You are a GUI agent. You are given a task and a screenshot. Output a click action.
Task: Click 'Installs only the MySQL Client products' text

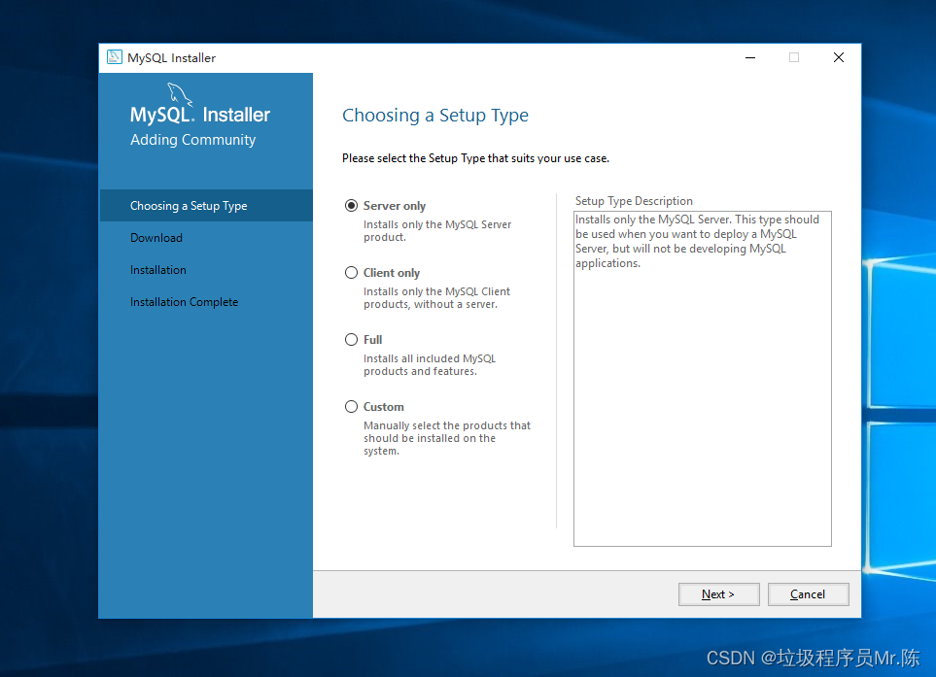tap(437, 297)
